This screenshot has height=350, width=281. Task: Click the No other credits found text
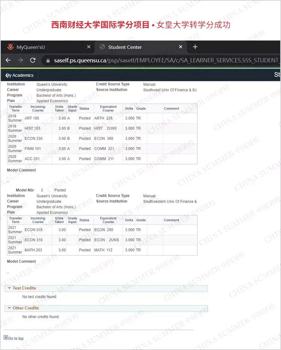[x=40, y=317]
